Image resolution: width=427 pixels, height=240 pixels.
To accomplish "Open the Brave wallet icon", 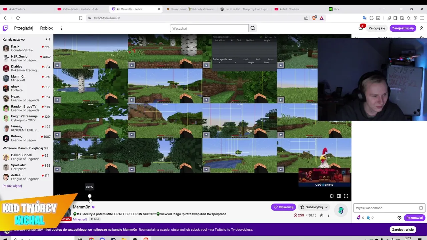I will coord(402,18).
